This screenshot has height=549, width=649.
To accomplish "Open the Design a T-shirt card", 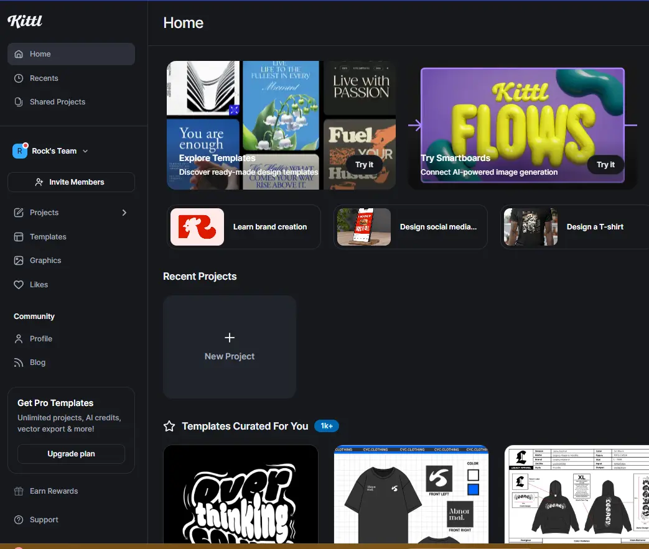I will (574, 227).
